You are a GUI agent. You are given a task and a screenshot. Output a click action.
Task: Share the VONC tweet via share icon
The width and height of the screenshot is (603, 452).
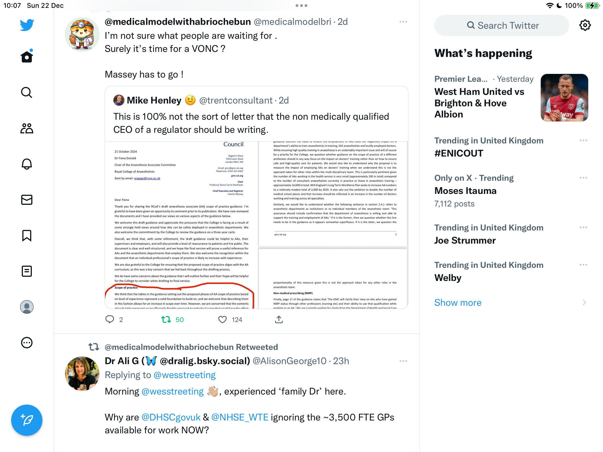(x=279, y=319)
